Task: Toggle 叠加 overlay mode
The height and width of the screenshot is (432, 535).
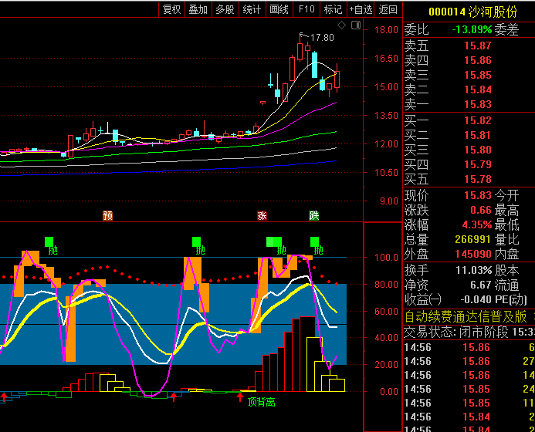Action: tap(198, 9)
